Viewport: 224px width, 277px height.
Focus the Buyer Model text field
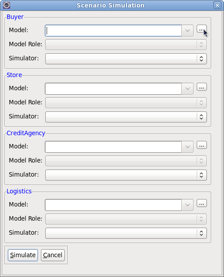[114, 30]
